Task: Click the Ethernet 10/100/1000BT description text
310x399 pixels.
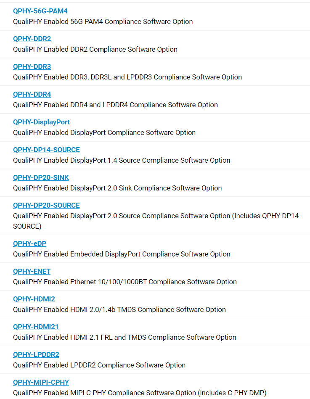Action: 125,282
